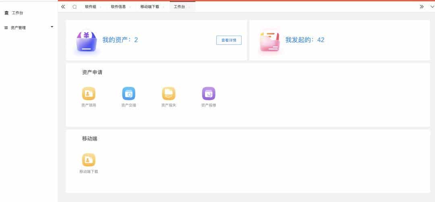The height and width of the screenshot is (202, 435).
Task: Expand the 资产管理 sidebar menu arrow
Action: point(52,27)
